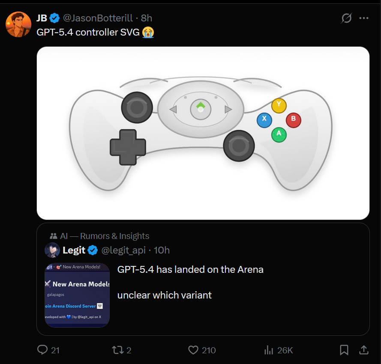This screenshot has height=364, width=381.
Task: Click the JB display name
Action: pos(42,18)
